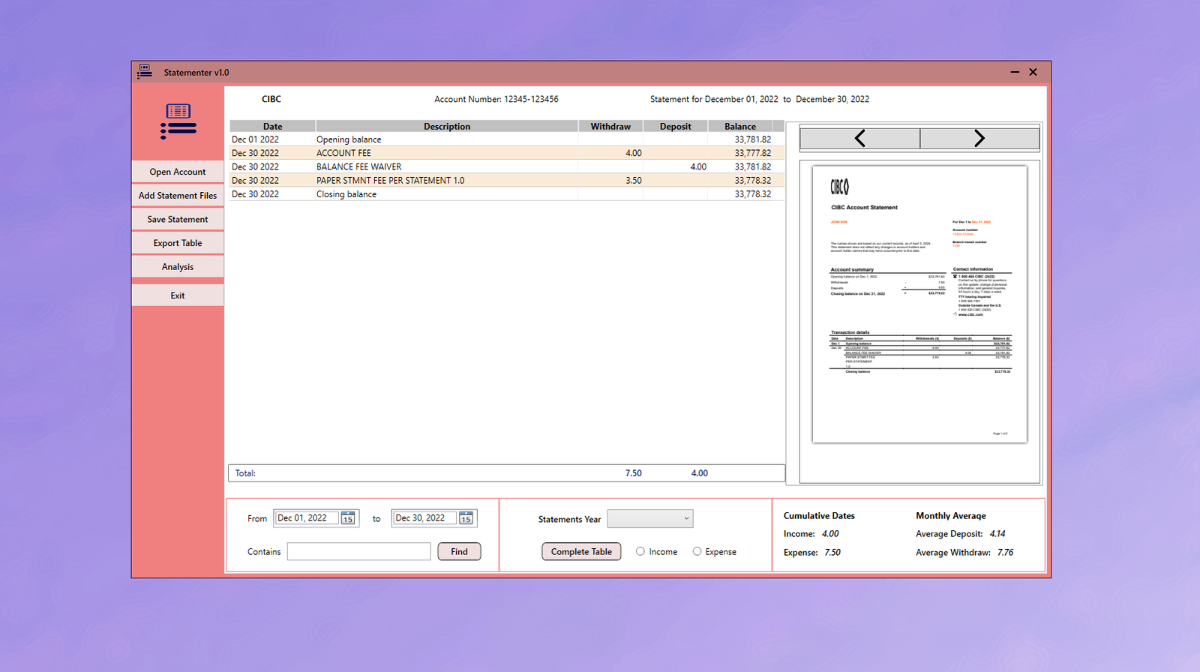Select the Income radio button
Viewport: 1200px width, 672px height.
(640, 551)
